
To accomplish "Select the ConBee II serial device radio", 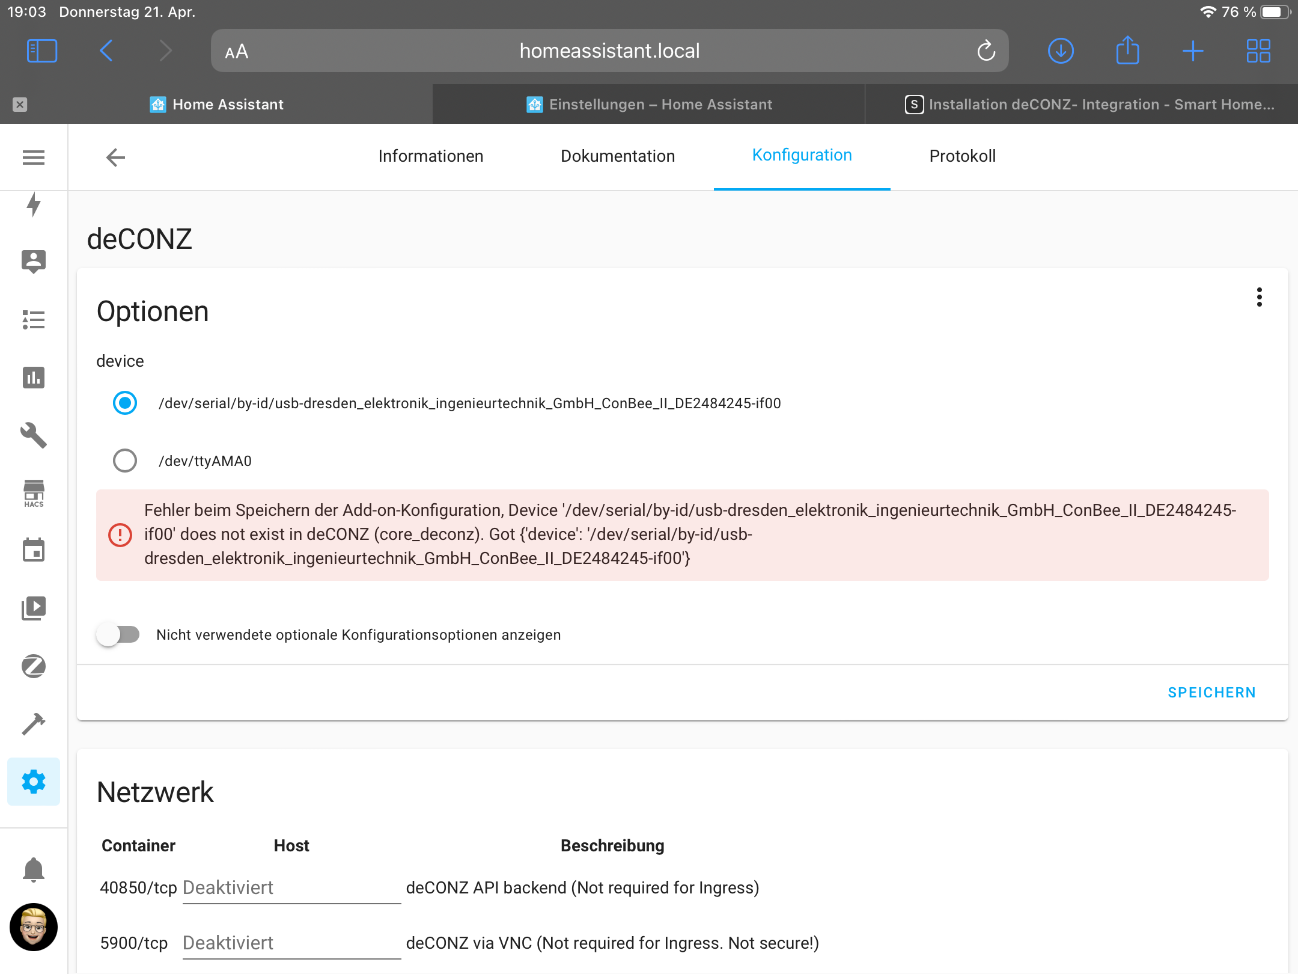I will pos(125,403).
